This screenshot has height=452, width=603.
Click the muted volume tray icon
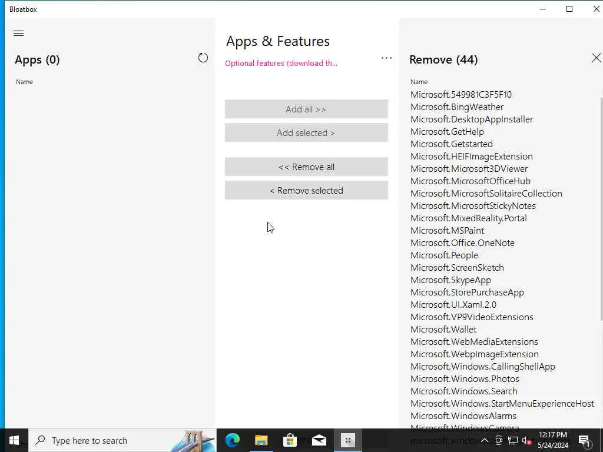(527, 440)
